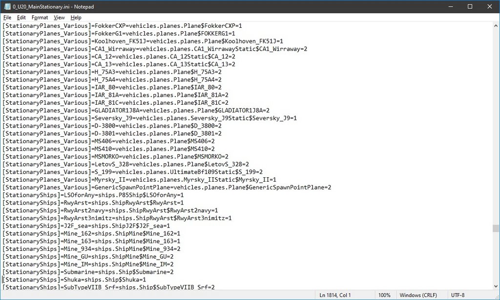Click the vertical scrollbar thumb
The height and width of the screenshot is (300, 500).
pyautogui.click(x=496, y=228)
